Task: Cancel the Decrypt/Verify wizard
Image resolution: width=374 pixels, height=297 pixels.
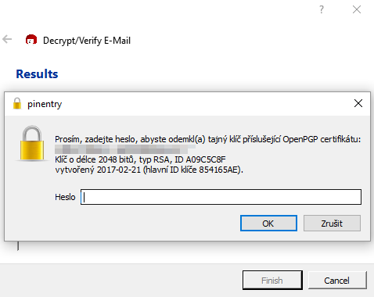Action: click(x=337, y=281)
